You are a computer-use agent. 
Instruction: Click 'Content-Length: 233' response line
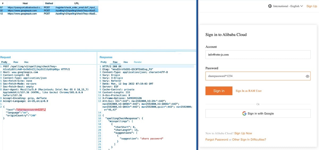(x=116, y=92)
